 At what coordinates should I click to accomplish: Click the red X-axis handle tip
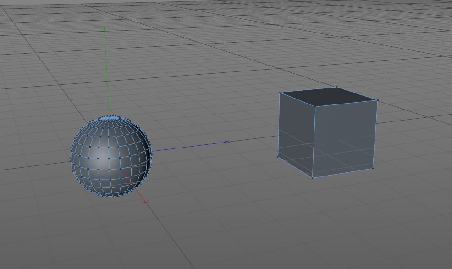click(x=145, y=201)
